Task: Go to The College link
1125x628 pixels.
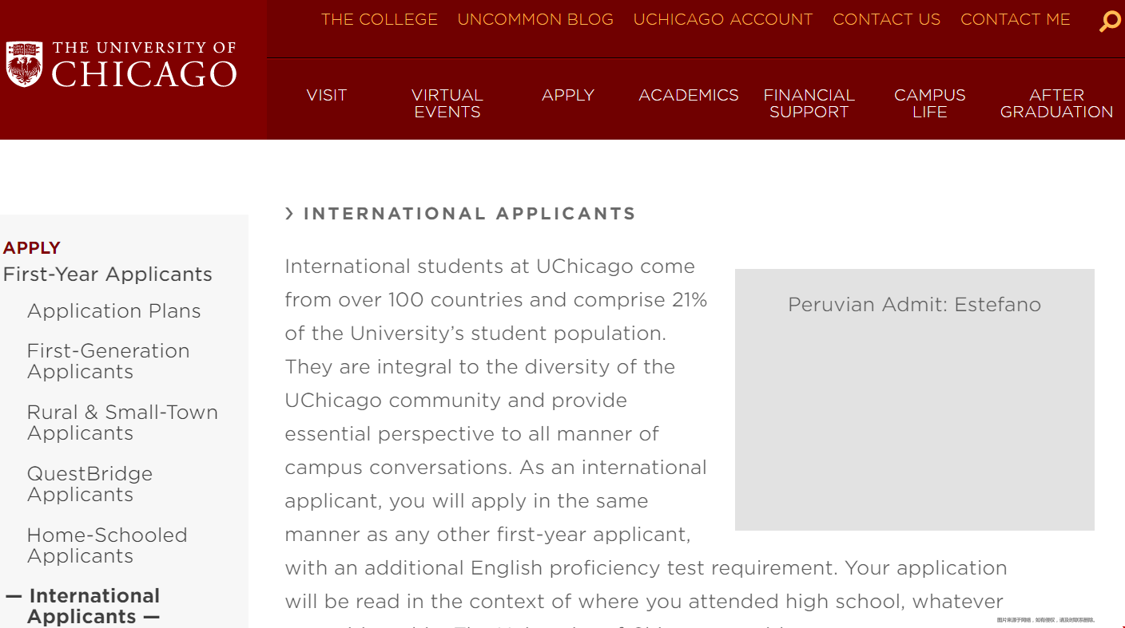Action: click(x=380, y=20)
